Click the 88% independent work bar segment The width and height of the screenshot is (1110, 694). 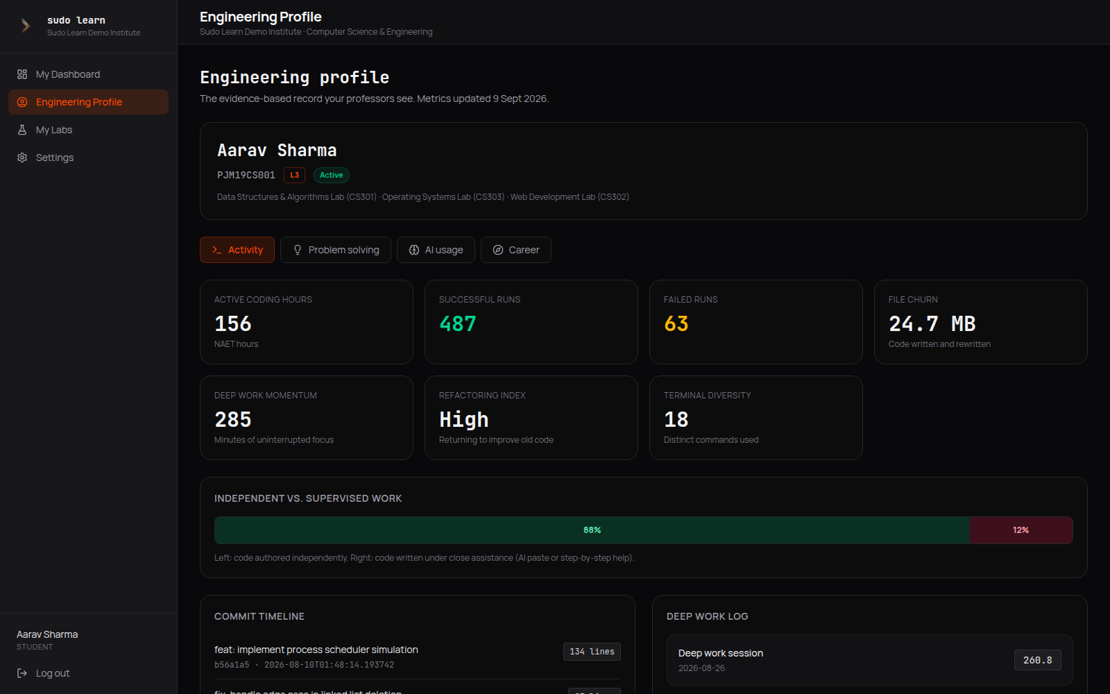592,530
